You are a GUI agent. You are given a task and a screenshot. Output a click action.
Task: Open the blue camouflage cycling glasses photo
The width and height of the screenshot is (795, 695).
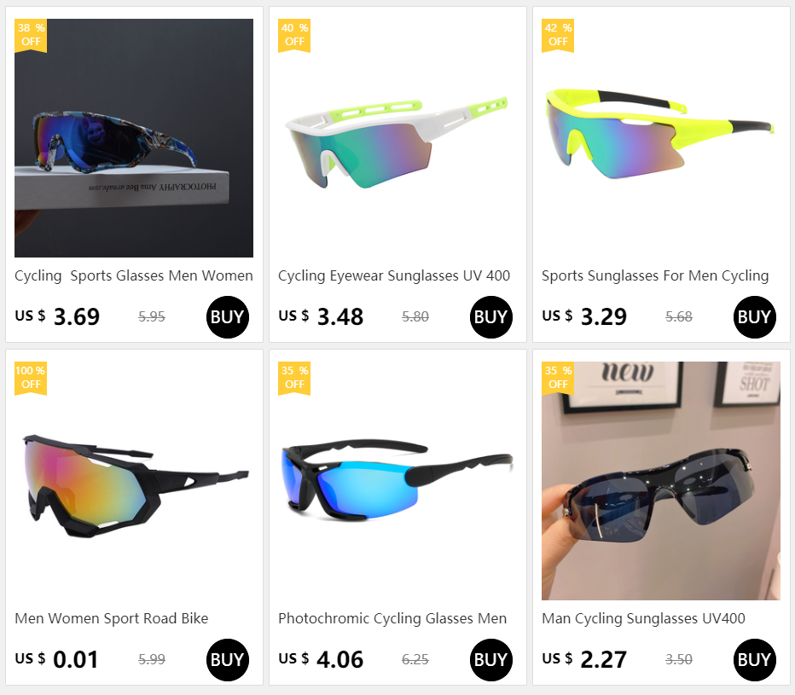(134, 138)
